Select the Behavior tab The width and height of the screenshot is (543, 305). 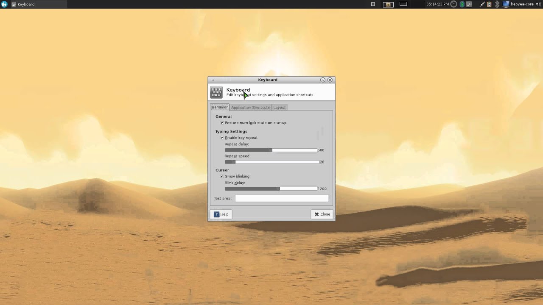220,107
